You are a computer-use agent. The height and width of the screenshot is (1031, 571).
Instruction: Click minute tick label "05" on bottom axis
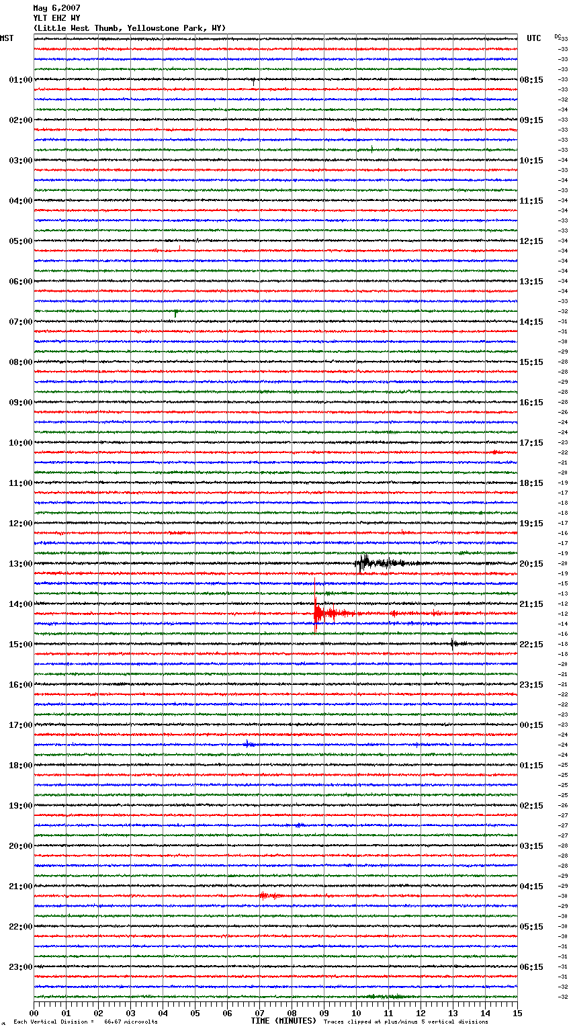pyautogui.click(x=195, y=1013)
